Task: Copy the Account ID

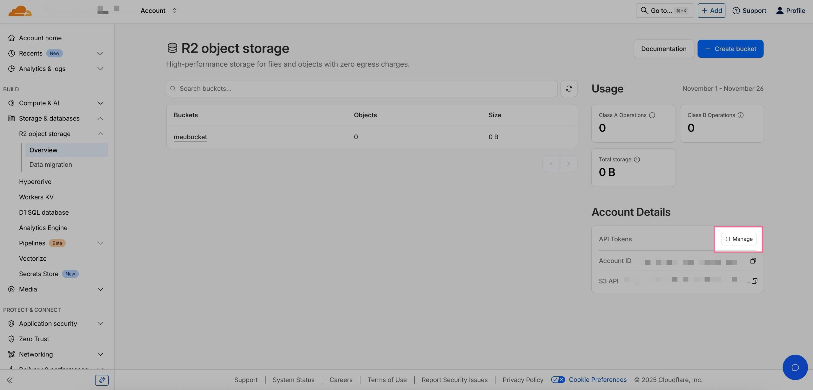Action: coord(753,261)
